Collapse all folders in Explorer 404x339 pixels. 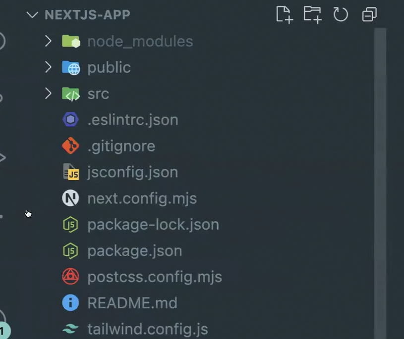coord(369,14)
